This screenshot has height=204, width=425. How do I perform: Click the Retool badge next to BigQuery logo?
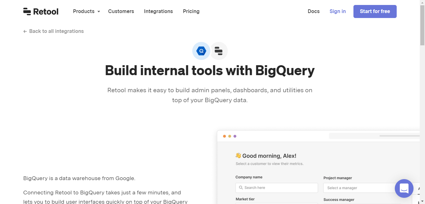(219, 51)
